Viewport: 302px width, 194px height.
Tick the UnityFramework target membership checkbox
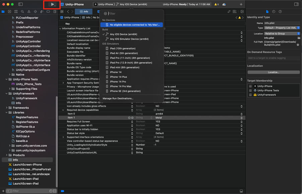pos(250,95)
